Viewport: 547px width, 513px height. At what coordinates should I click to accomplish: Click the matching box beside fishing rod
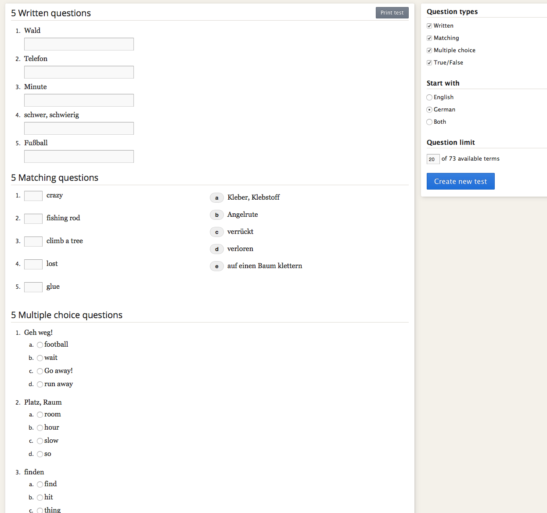(x=33, y=219)
